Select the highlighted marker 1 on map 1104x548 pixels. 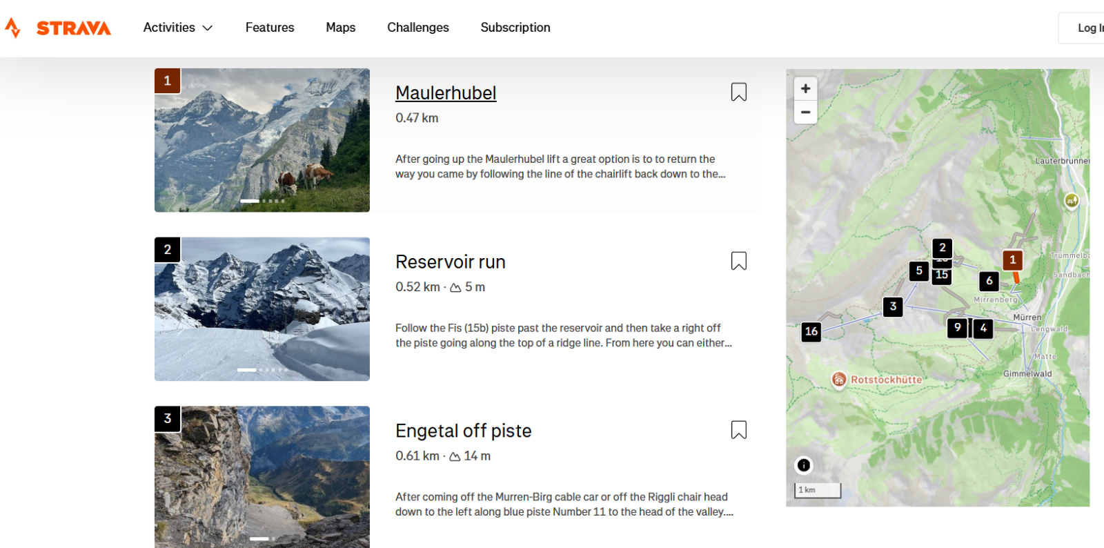click(x=1012, y=260)
